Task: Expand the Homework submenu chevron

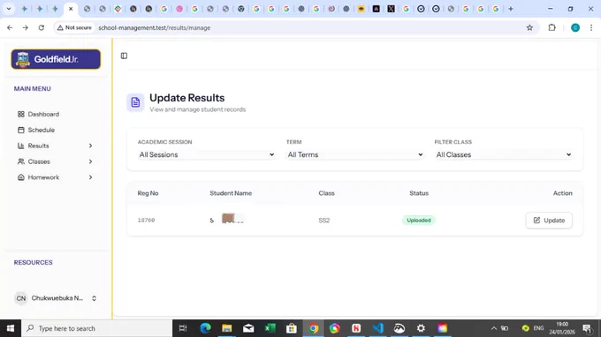Action: tap(90, 177)
